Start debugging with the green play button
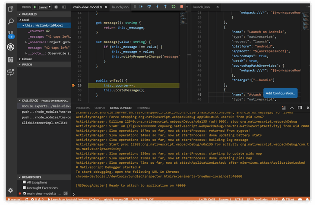 pos(35,7)
